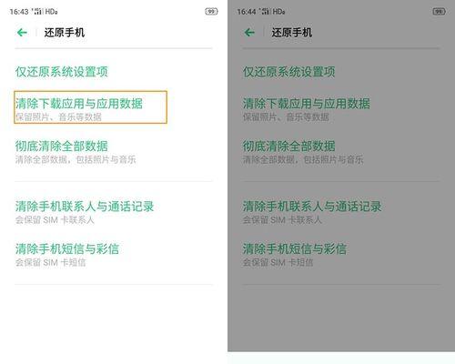Open 清除手机联系人与通话记录 on left screen
The width and height of the screenshot is (455, 364).
[x=114, y=212]
